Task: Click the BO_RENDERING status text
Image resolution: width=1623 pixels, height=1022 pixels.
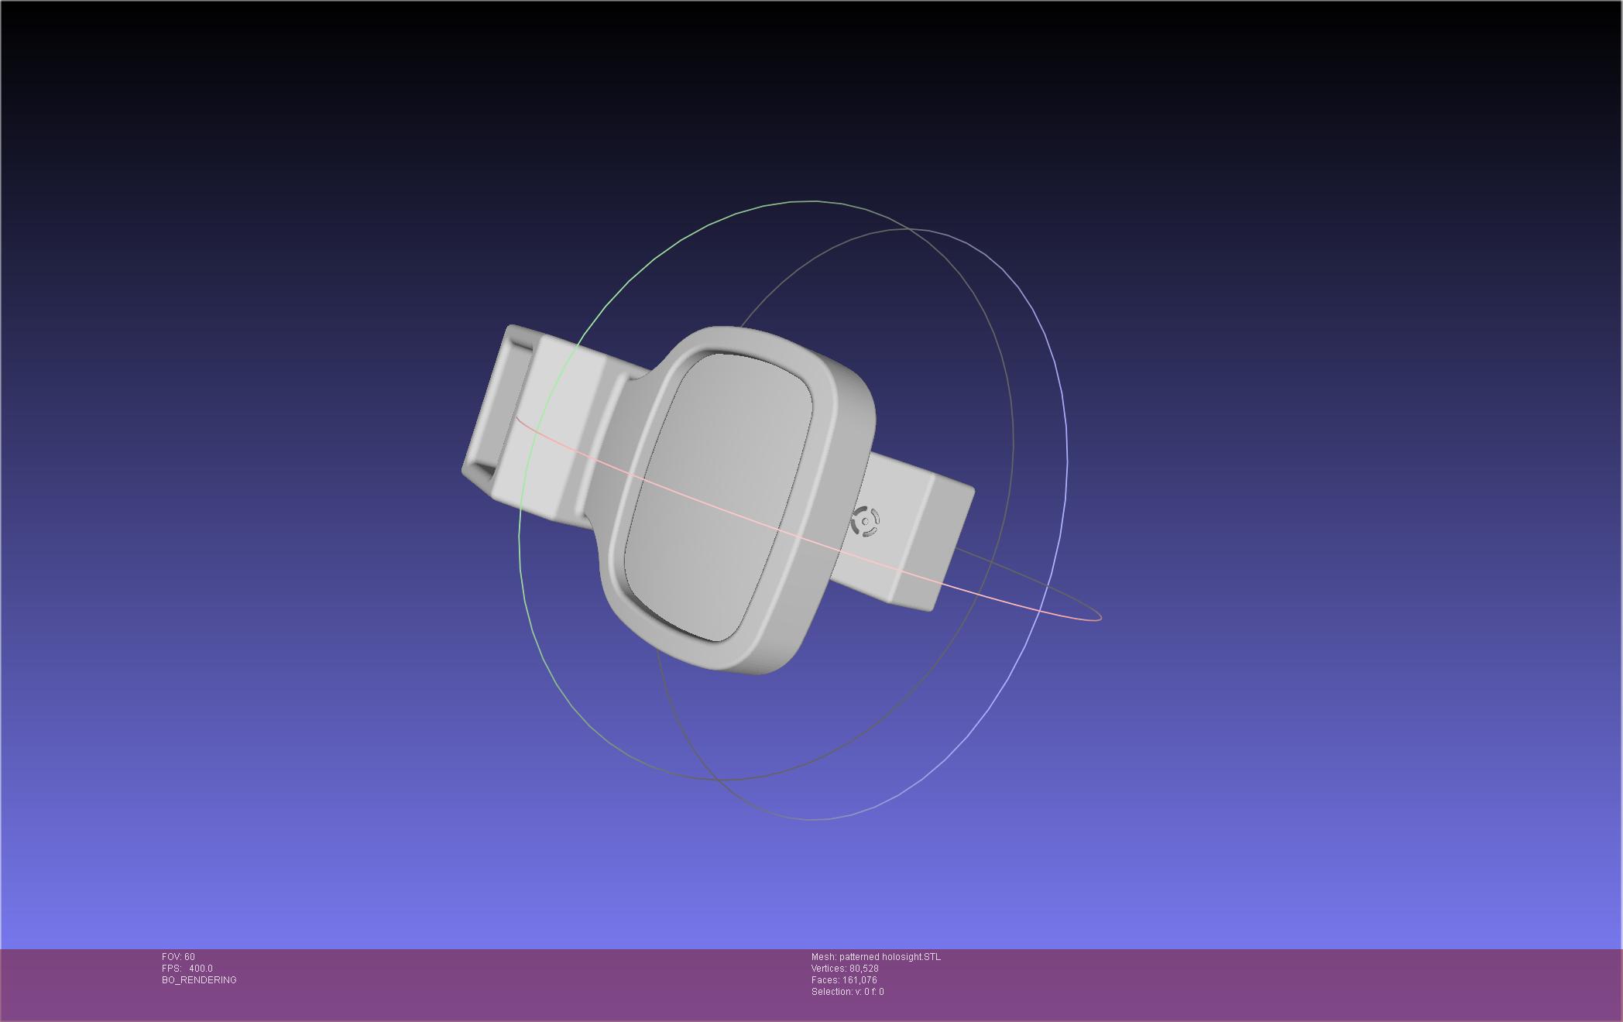Action: [199, 980]
